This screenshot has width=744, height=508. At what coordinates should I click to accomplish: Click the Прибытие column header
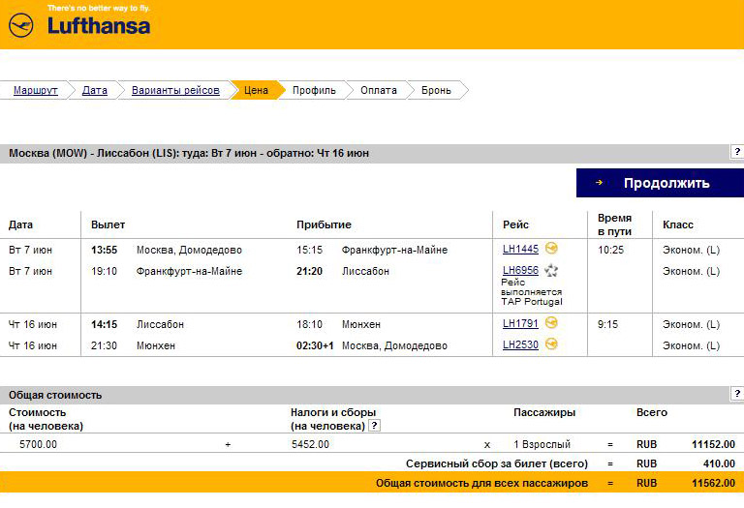[x=325, y=224]
